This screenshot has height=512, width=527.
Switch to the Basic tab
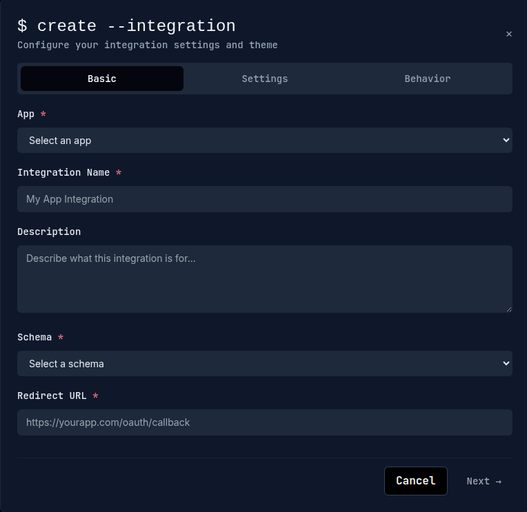[102, 79]
